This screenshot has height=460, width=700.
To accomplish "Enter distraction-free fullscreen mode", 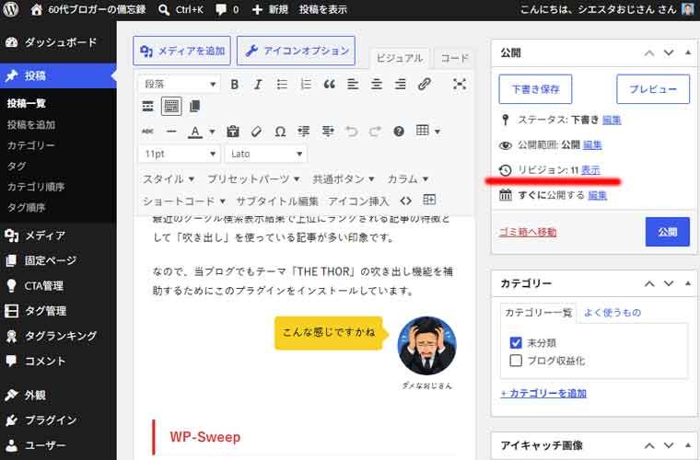I will coord(460,84).
